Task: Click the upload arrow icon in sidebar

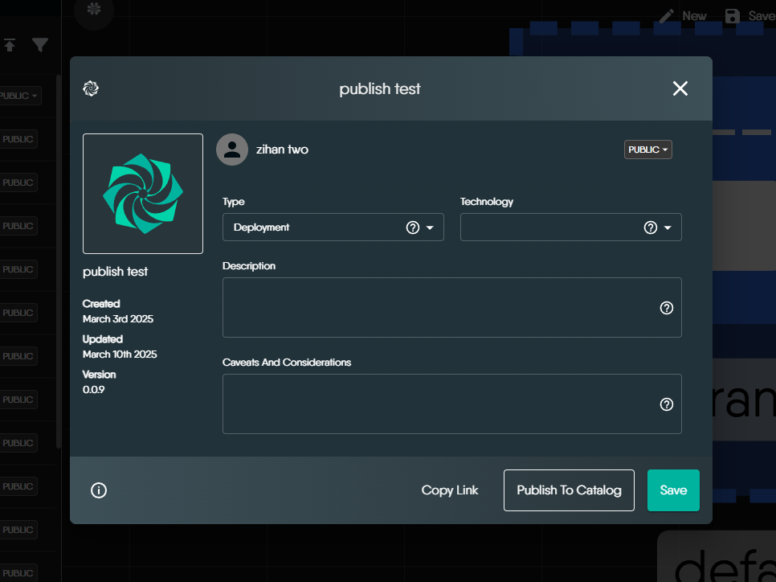Action: tap(10, 45)
